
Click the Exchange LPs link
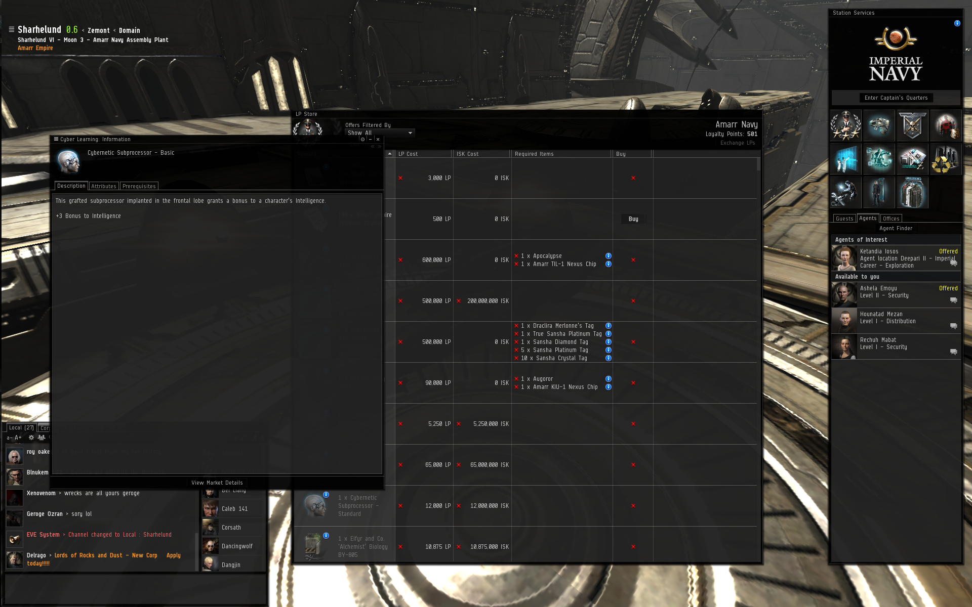(x=738, y=143)
